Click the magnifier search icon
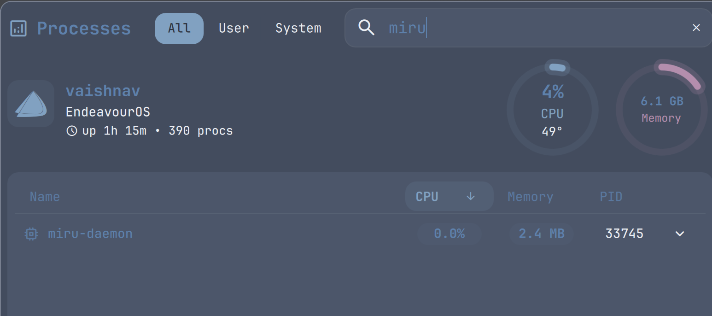The height and width of the screenshot is (316, 712). [366, 28]
